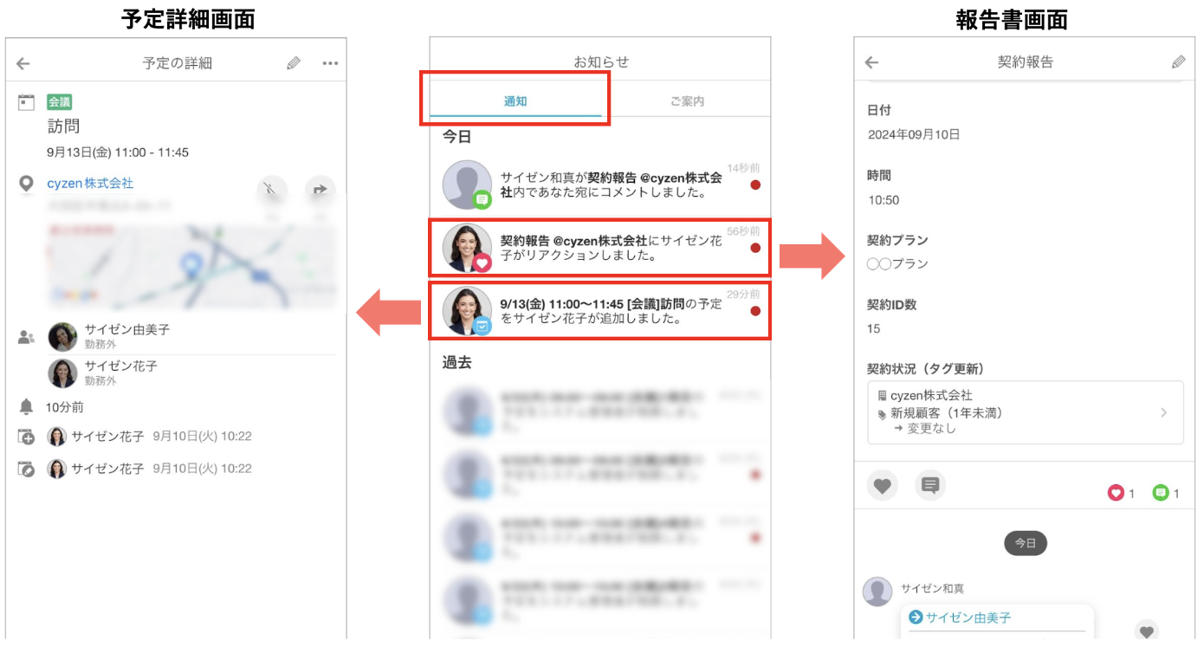The width and height of the screenshot is (1204, 667).
Task: Click the ○○プラン contract plan value
Action: pos(897,263)
